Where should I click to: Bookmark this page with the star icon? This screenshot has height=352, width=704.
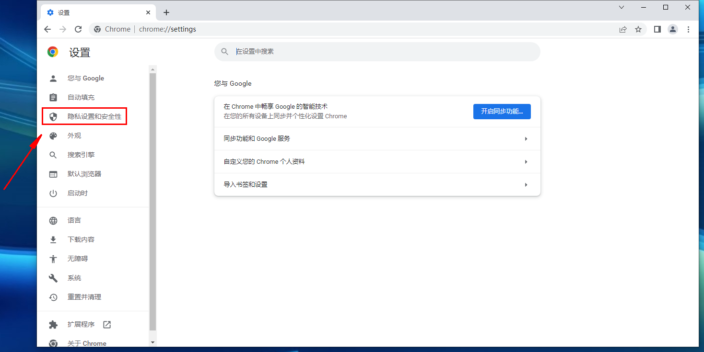pos(638,29)
